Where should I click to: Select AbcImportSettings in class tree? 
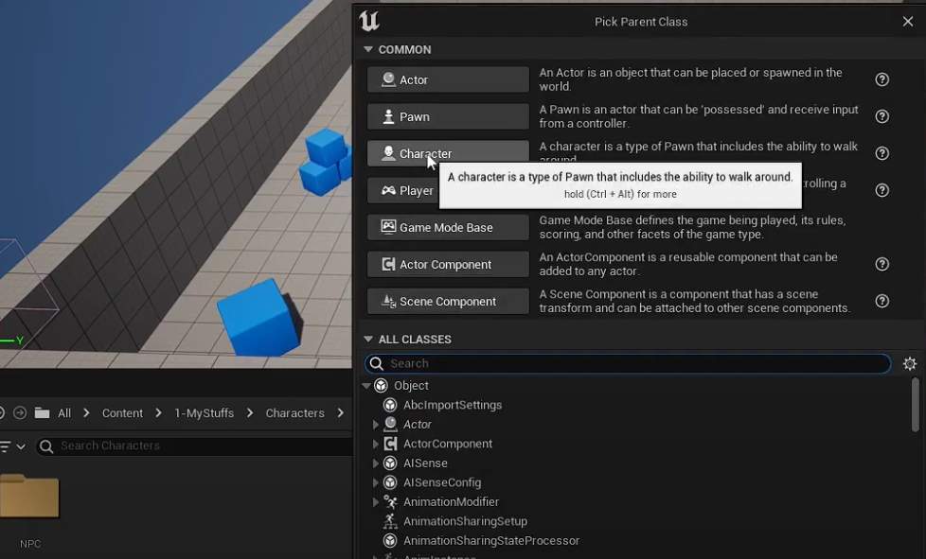[x=453, y=405]
